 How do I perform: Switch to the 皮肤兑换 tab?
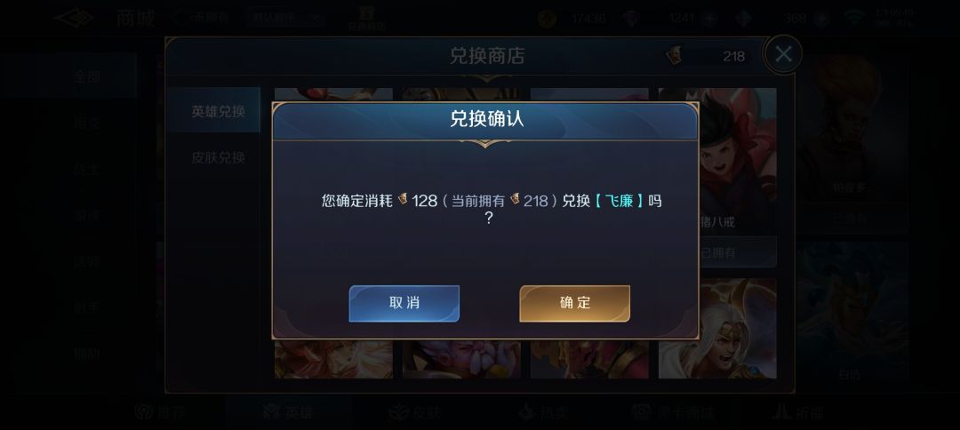(x=218, y=158)
